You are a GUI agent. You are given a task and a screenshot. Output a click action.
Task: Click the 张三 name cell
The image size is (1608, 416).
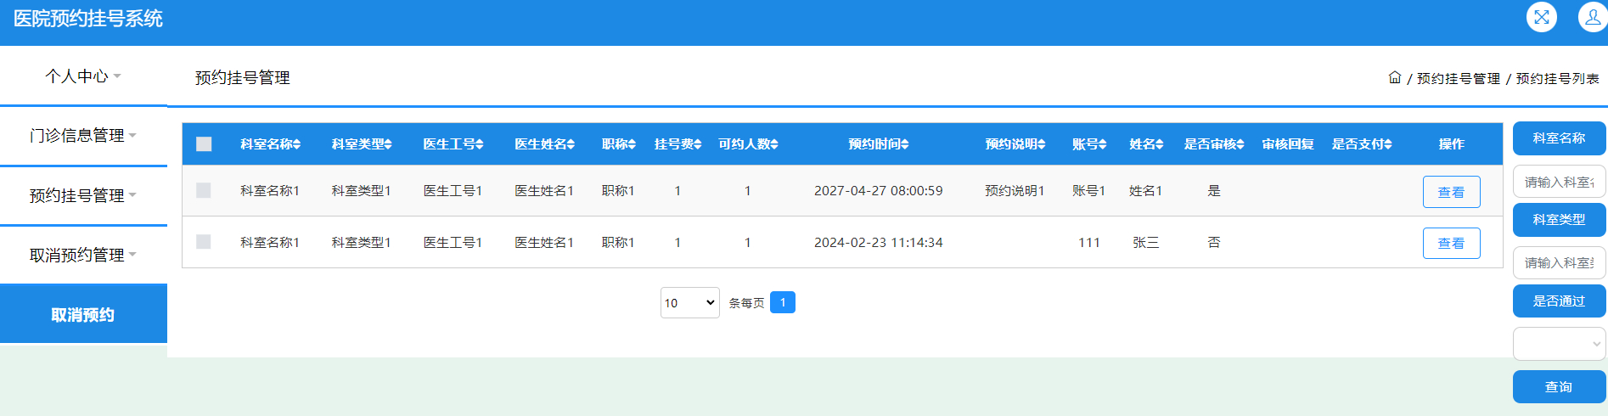click(1145, 243)
